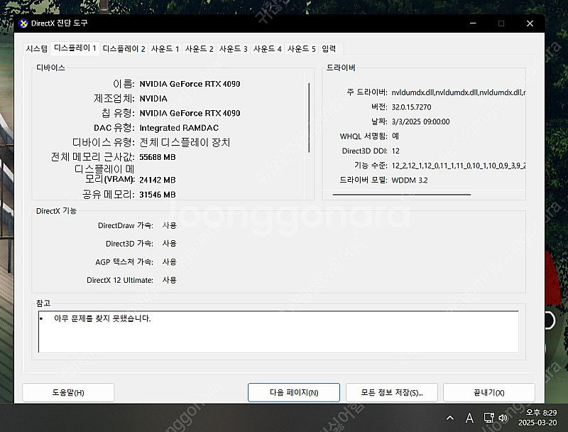
Task: Click the 도움말(H) button
Action: coord(68,392)
